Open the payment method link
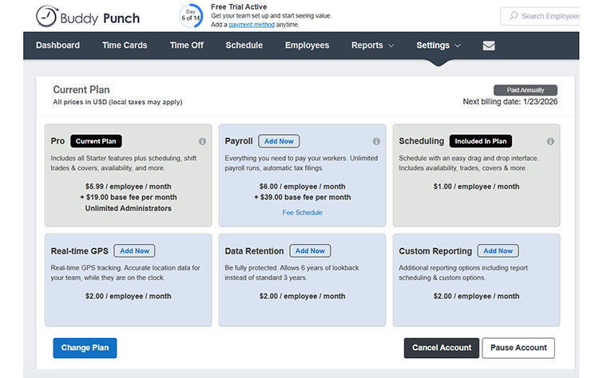The height and width of the screenshot is (378, 599). [252, 25]
